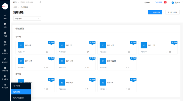Click the blue 班 icon of 日语1班

(103, 82)
